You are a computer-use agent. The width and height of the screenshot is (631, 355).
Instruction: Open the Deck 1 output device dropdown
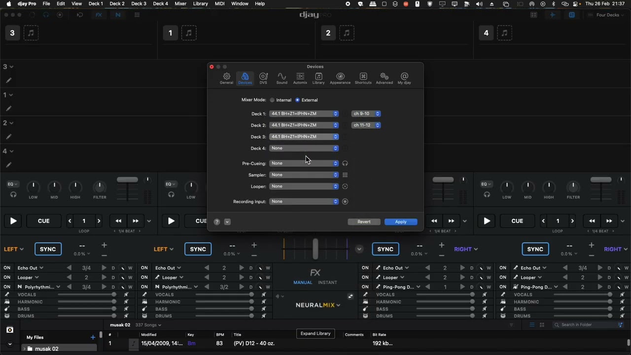pyautogui.click(x=304, y=114)
